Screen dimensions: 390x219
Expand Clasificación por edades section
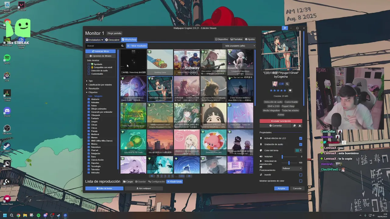pyautogui.click(x=99, y=85)
